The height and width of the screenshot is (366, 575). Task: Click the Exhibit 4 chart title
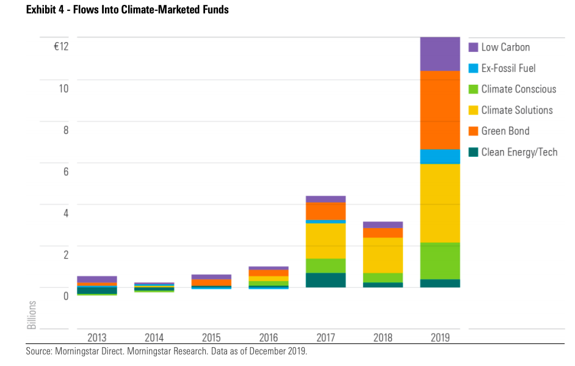click(128, 10)
